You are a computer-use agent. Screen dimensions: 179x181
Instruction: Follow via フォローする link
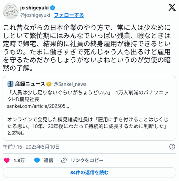click(69, 15)
